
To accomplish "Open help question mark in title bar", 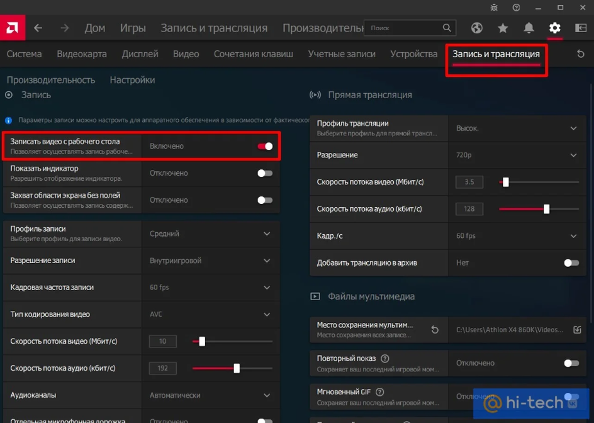I will point(516,7).
